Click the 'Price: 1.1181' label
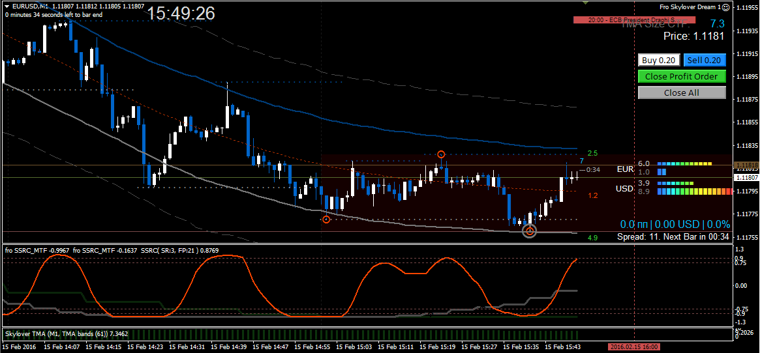This screenshot has height=353, width=760. coord(693,36)
